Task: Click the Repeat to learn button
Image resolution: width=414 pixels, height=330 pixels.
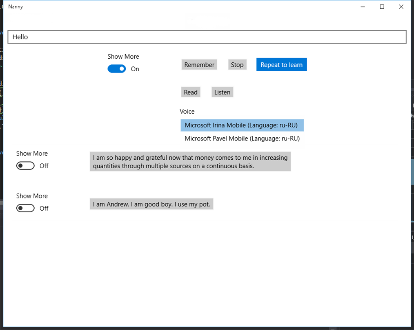Action: [x=281, y=65]
